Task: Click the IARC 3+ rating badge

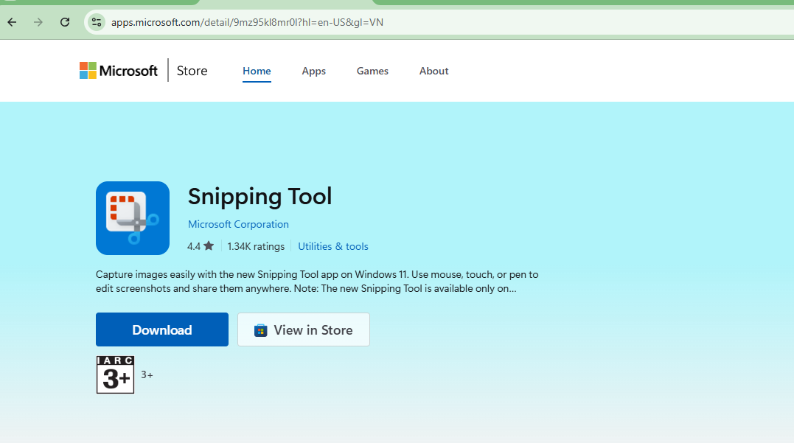Action: click(116, 374)
